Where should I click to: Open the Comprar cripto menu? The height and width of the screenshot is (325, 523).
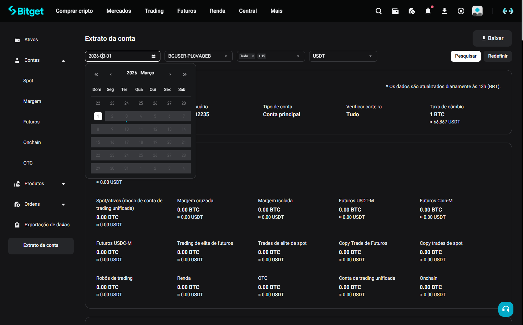point(74,11)
